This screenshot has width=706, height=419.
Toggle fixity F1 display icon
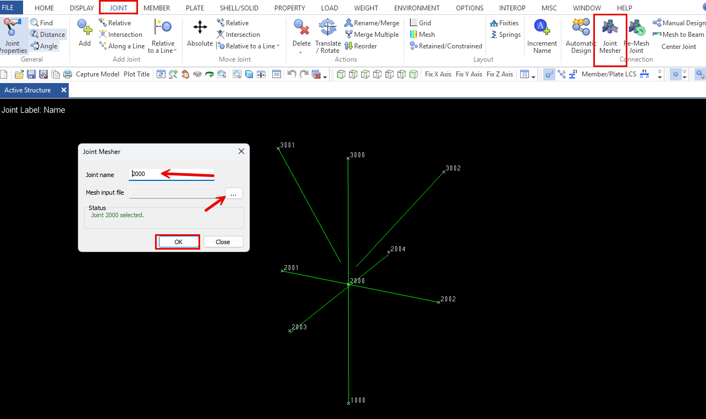pos(644,74)
